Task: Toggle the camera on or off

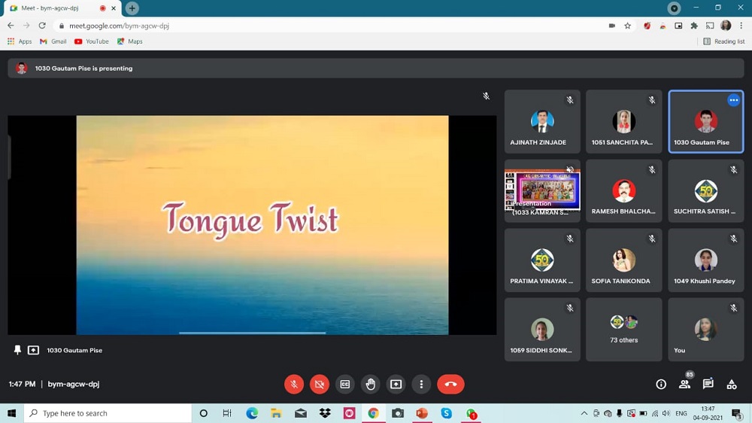Action: [x=320, y=384]
